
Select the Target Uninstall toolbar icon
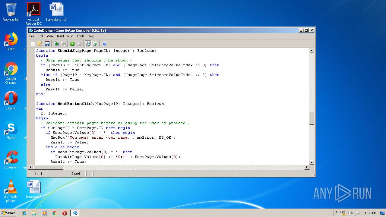95,44
